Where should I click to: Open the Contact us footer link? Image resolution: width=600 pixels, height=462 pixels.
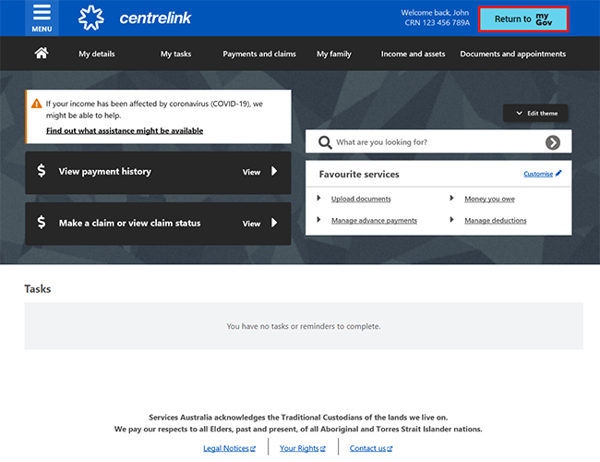[x=367, y=448]
